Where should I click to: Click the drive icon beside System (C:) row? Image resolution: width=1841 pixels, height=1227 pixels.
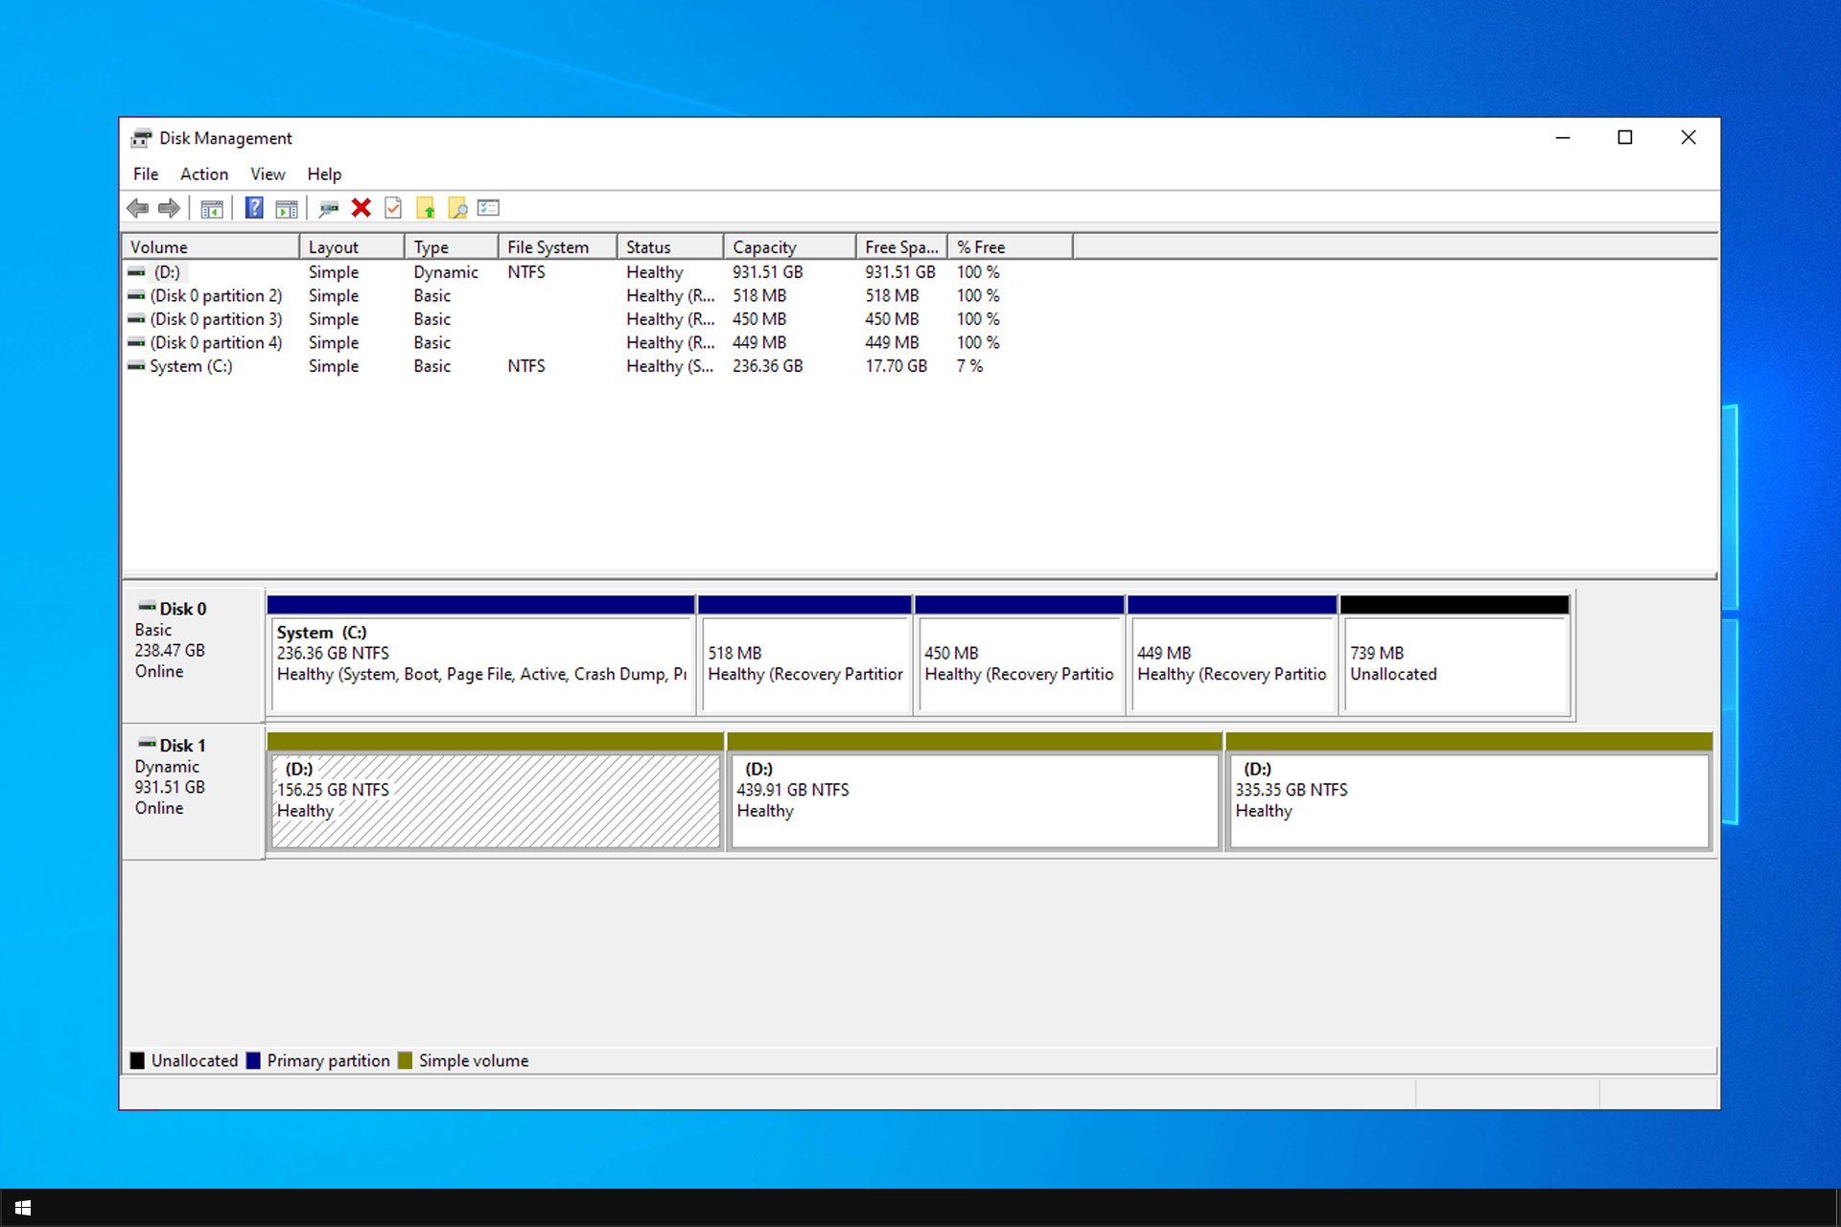tap(137, 366)
